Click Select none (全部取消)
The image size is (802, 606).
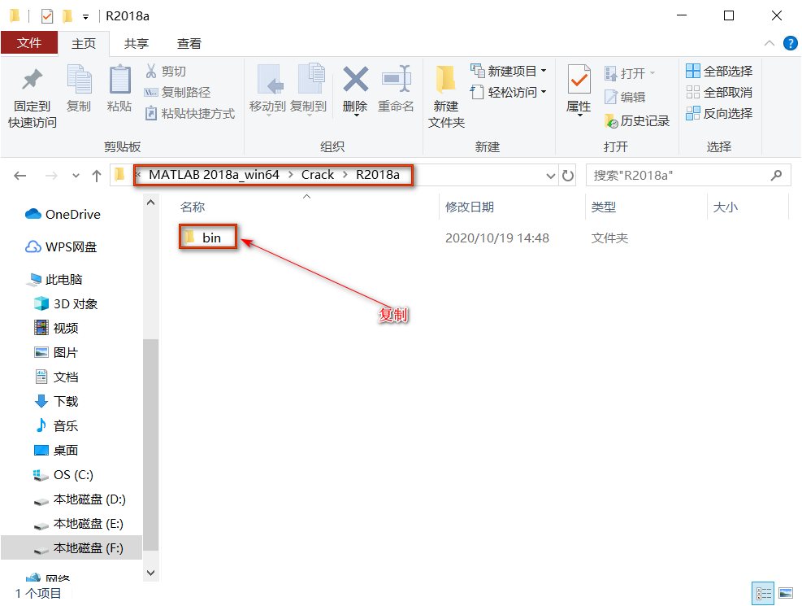719,92
